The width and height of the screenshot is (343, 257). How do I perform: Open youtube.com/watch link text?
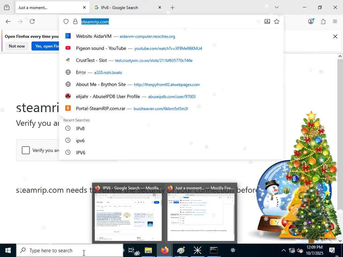pyautogui.click(x=168, y=49)
